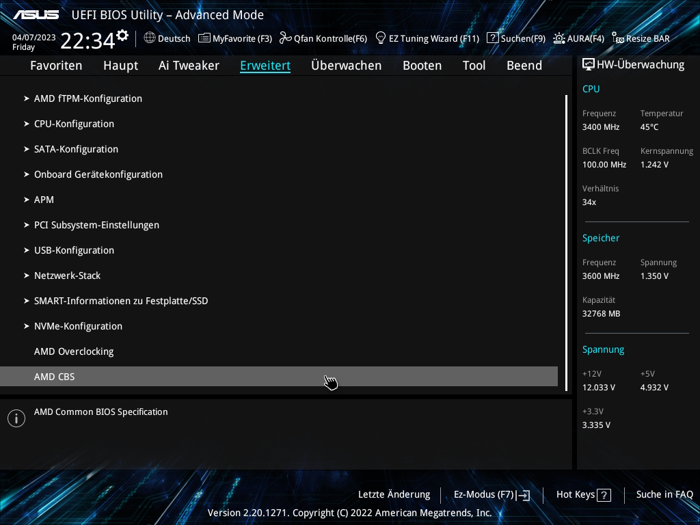Click the 22:34 clock time
Screen dimensions: 700x525
(87, 40)
